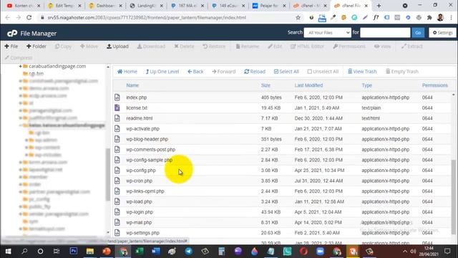Open Windows Start menu
Viewport: 458px width, 258px height.
(8, 252)
